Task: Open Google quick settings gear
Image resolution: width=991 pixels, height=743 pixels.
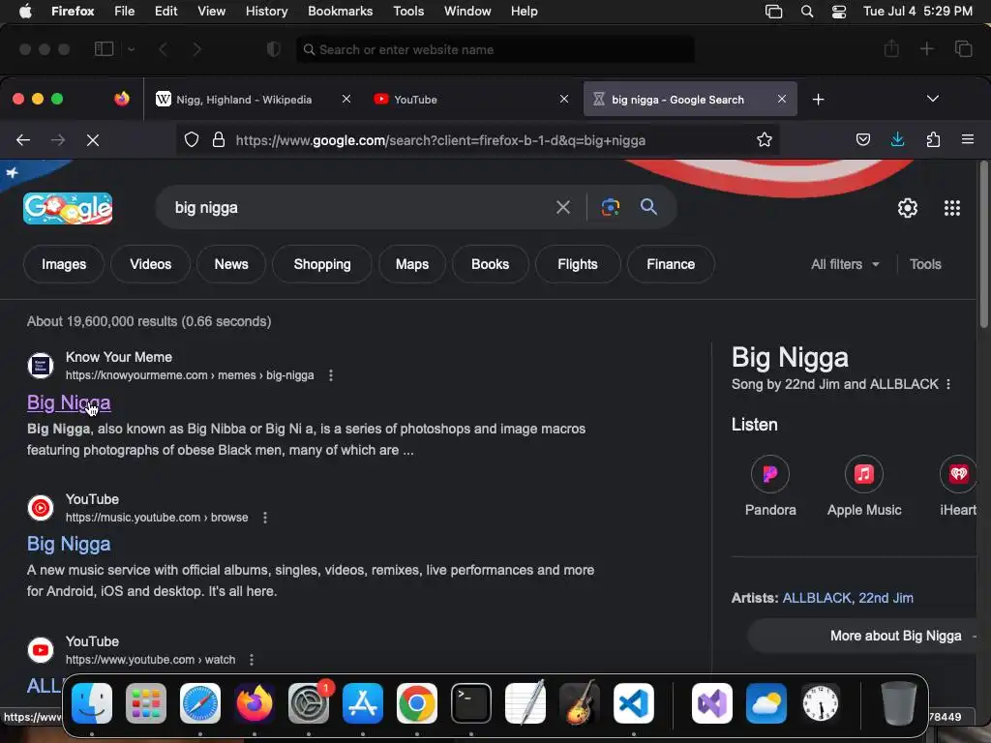Action: (x=908, y=208)
